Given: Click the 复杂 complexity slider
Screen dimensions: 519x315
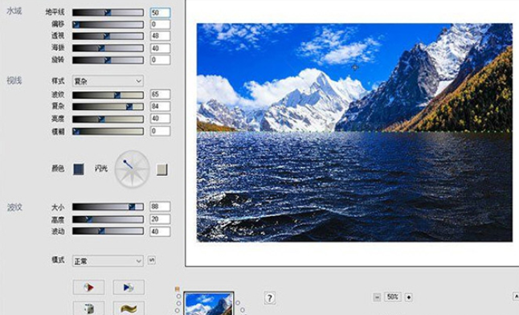Looking at the screenshot, I should point(108,107).
